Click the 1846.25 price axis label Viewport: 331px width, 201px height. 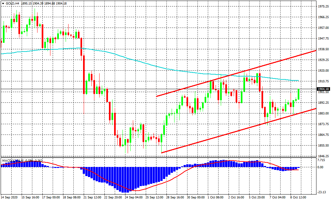323,156
